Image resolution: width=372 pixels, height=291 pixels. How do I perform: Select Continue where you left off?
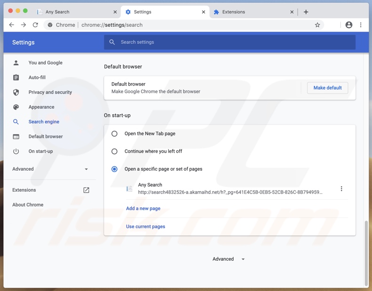point(114,151)
